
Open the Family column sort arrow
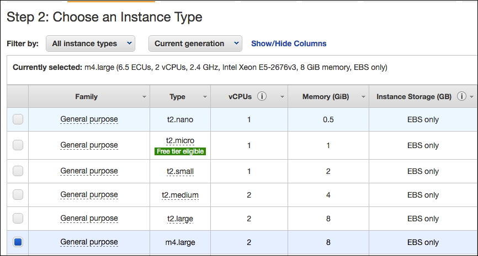(x=144, y=97)
